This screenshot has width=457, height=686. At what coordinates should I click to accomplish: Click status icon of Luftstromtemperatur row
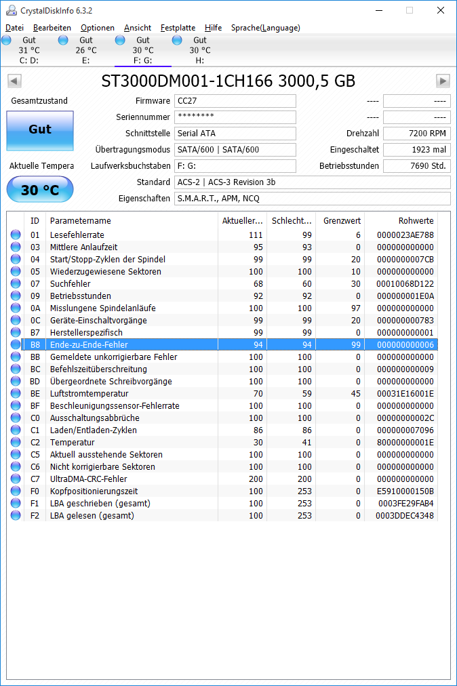[16, 393]
